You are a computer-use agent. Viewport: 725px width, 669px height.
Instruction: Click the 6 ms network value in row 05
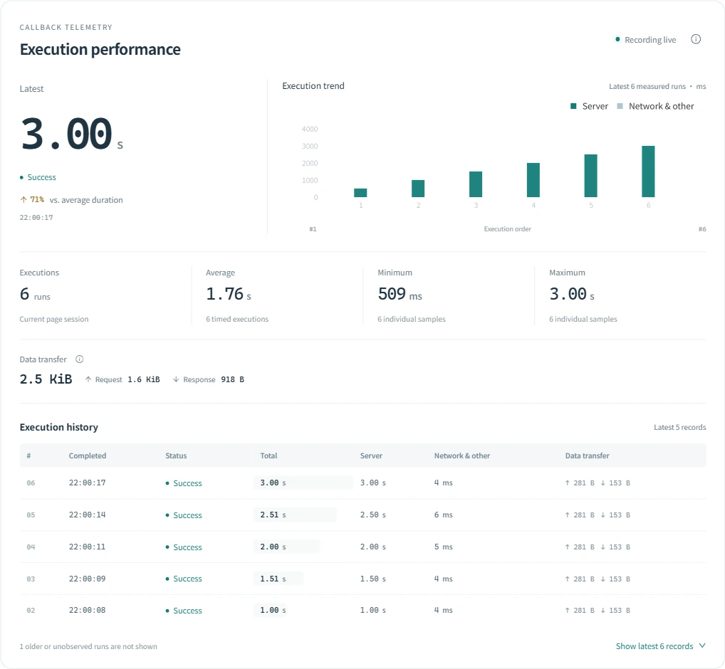click(x=444, y=515)
